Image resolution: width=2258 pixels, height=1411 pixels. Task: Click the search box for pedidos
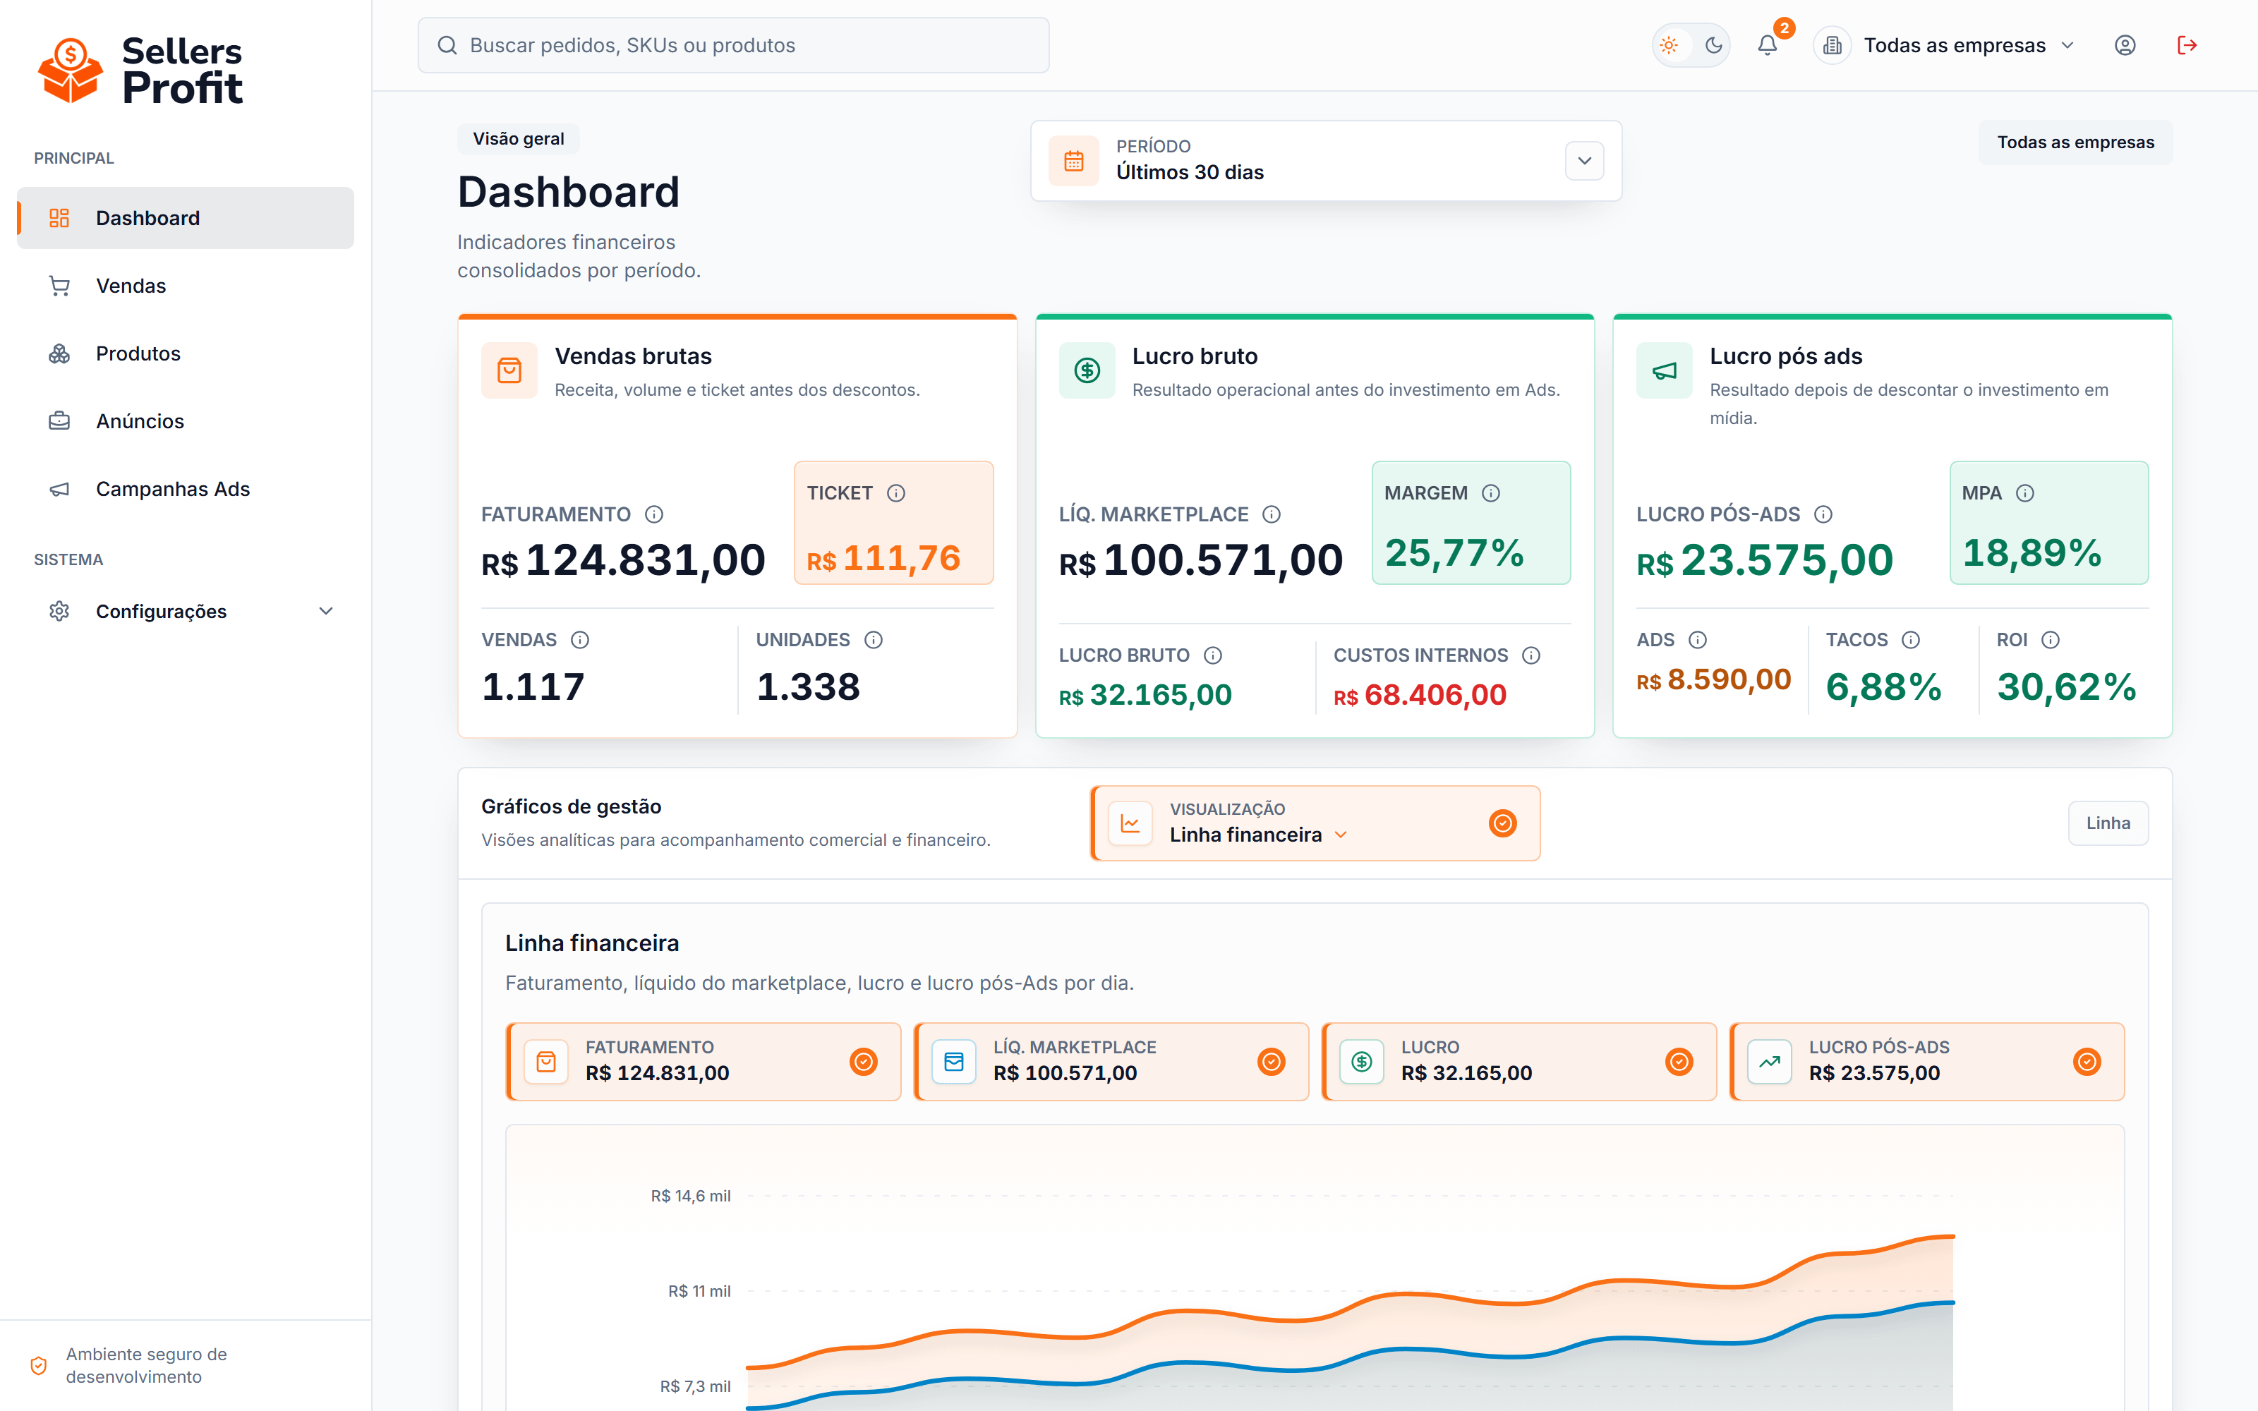tap(733, 44)
